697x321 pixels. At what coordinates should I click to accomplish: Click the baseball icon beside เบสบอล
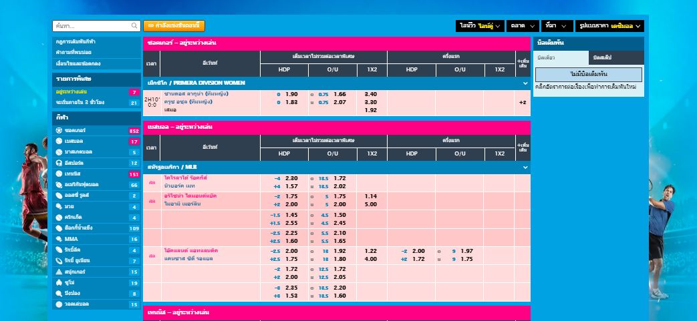pyautogui.click(x=59, y=141)
